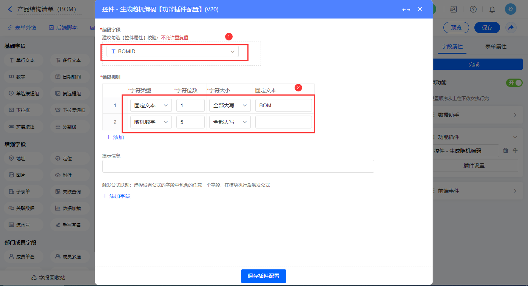Open the notification bell icon
Viewport: 528px width, 286px height.
click(492, 9)
